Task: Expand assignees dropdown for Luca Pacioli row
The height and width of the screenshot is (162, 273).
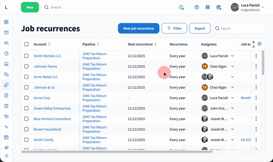Action: (x=232, y=56)
